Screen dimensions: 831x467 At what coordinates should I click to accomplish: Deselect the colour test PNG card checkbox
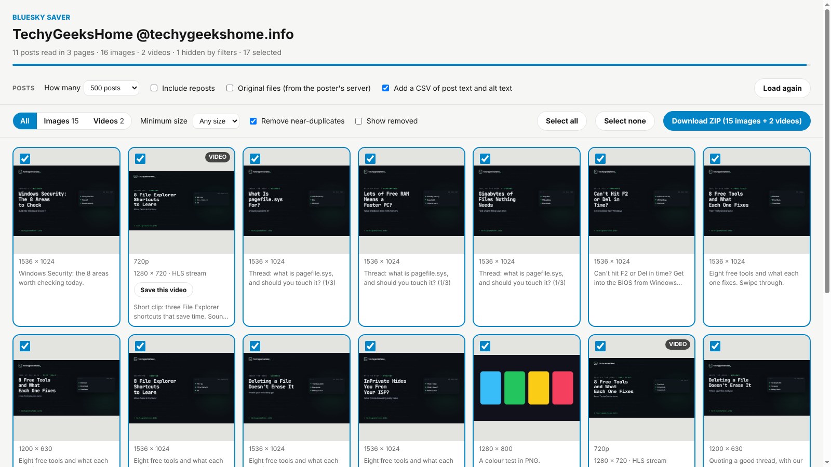(x=485, y=346)
